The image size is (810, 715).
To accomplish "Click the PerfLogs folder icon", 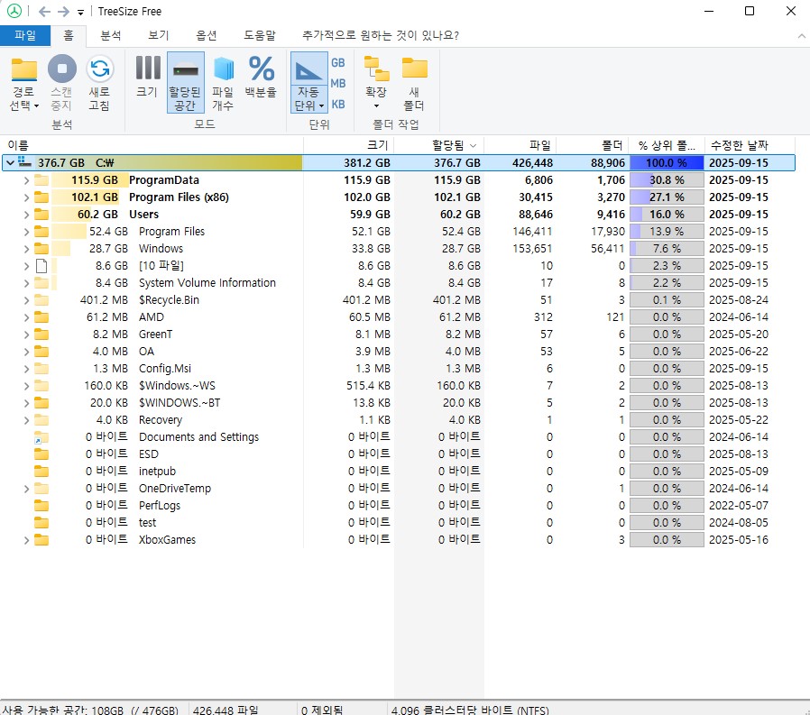I will (41, 506).
